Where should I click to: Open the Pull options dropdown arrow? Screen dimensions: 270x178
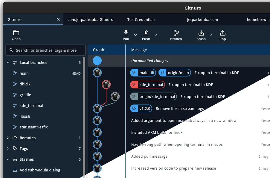[x=135, y=35]
